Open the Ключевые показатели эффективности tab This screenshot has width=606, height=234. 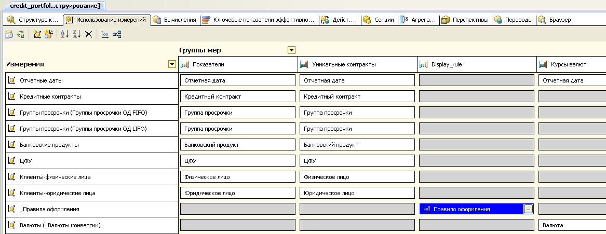point(259,20)
